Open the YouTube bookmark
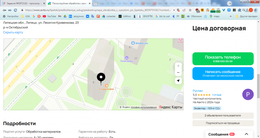This screenshot has width=260, height=138. (x=49, y=16)
